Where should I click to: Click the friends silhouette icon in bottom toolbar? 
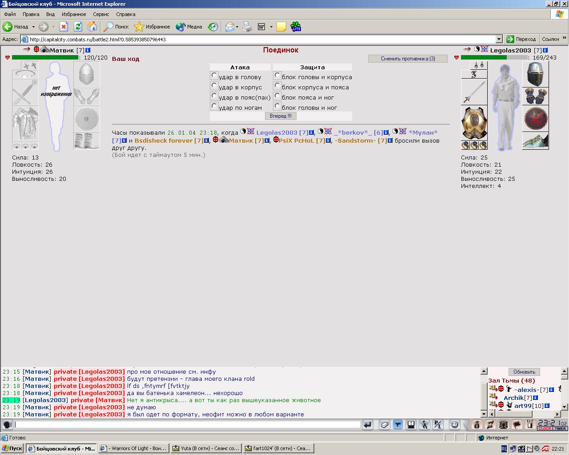503,425
